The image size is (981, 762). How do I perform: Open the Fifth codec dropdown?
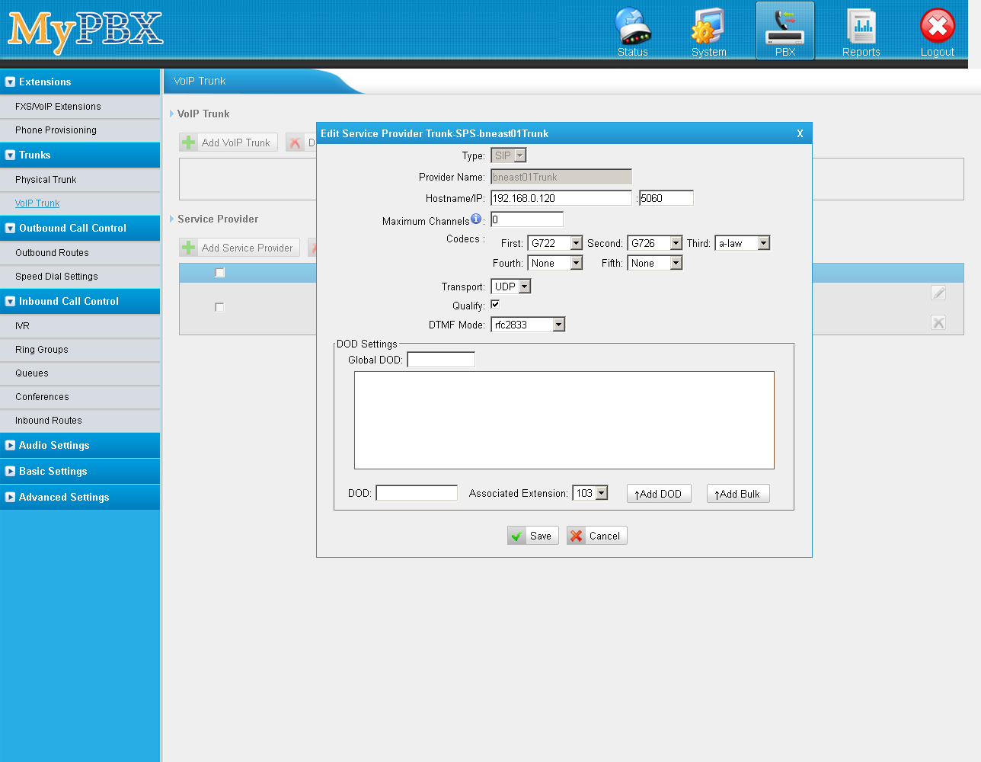click(x=654, y=263)
